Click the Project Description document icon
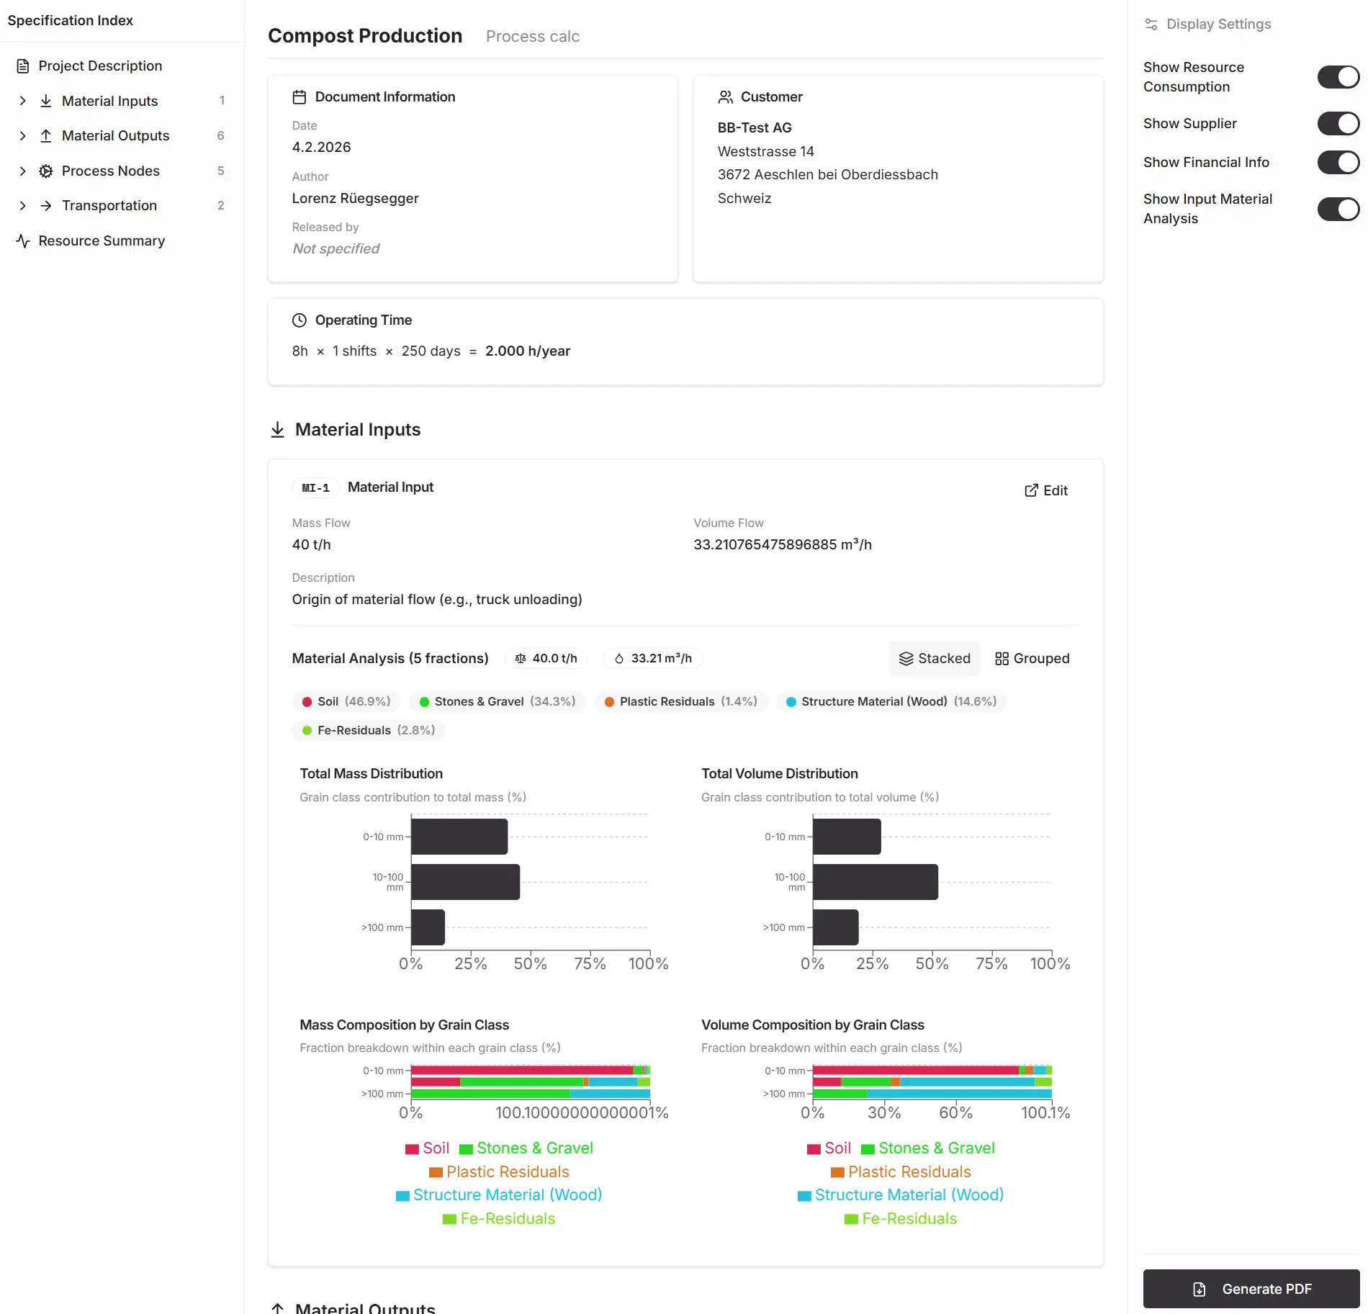The width and height of the screenshot is (1368, 1314). pyautogui.click(x=23, y=66)
